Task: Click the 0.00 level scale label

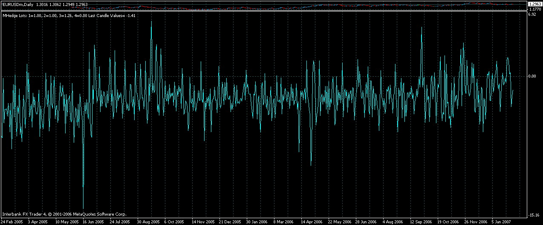Action: pos(533,76)
